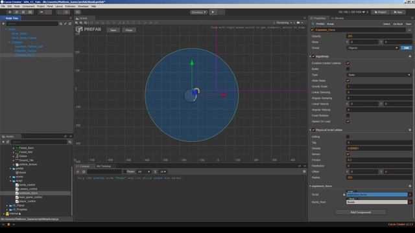Screen dimensions: 415x233
Task: Toggle Enabled Contact Listener checkbox
Action: point(348,63)
